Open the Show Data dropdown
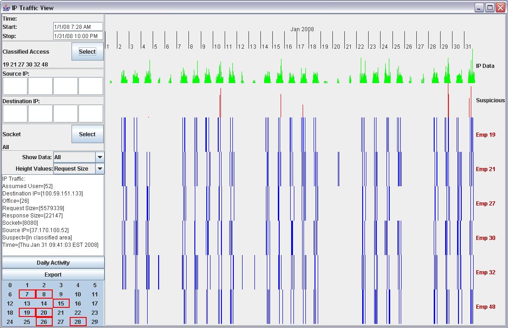Viewport: 508px width, 328px height. coord(99,157)
